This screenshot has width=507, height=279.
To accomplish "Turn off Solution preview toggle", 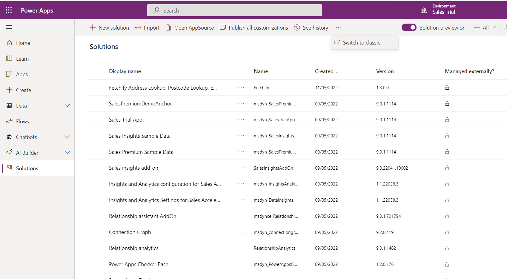I will [409, 27].
